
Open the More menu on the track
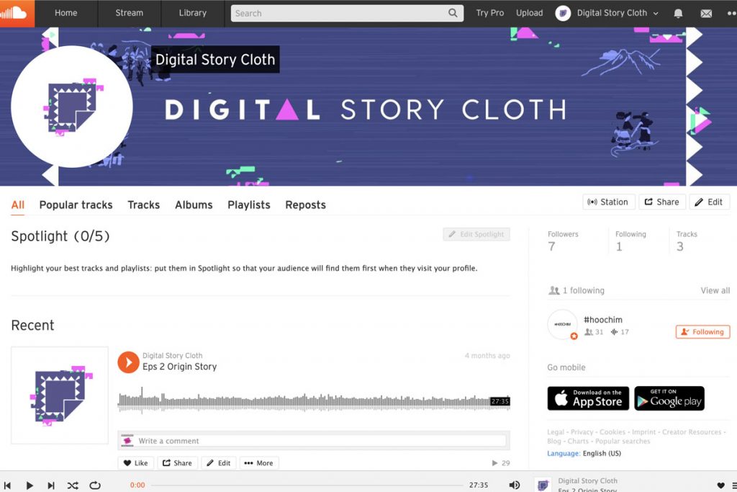[258, 463]
